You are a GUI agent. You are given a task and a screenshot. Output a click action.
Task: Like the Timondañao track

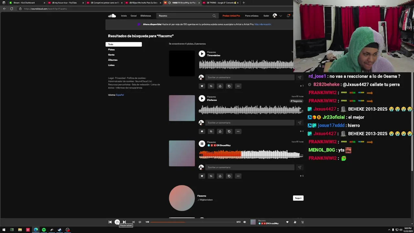click(202, 86)
